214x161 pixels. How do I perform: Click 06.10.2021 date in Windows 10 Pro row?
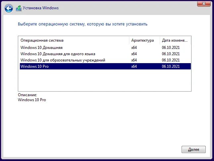171,66
